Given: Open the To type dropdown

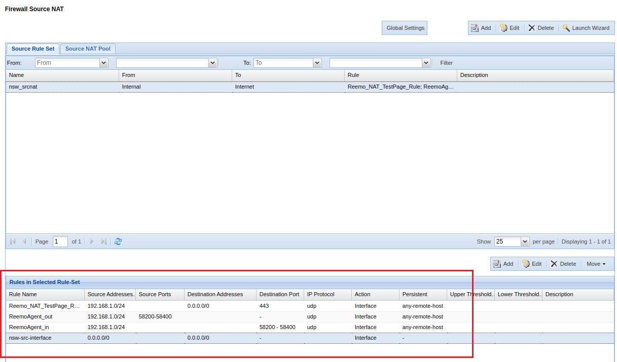Looking at the screenshot, I should (x=317, y=63).
